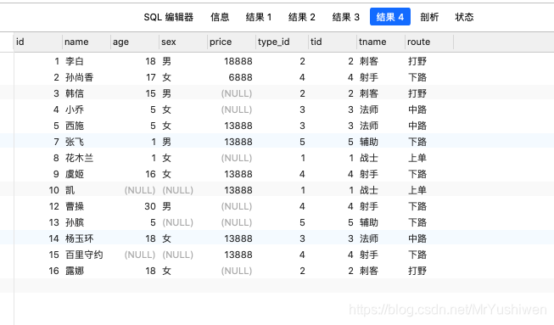Click tname 战士 in 花木兰 row
554x325 pixels.
pyautogui.click(x=369, y=158)
